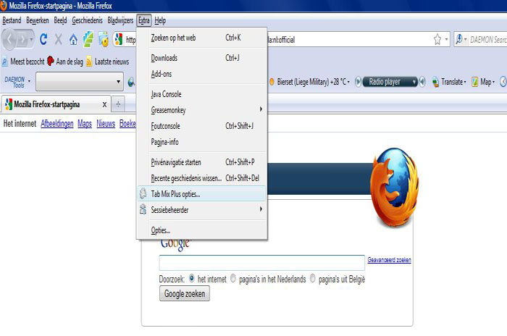Select 'Foutconsole' menu entry
Viewport: 507px width, 336px height.
(202, 126)
